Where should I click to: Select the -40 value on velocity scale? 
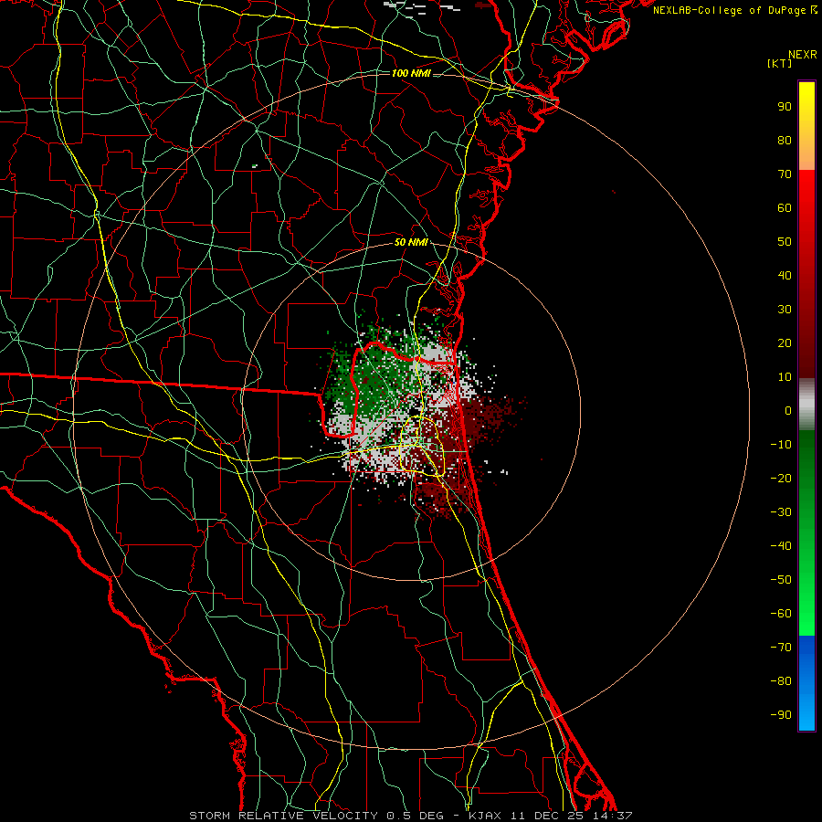[x=781, y=546]
